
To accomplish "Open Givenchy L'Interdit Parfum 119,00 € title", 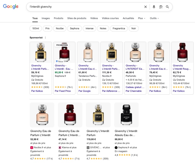I will click(98, 133).
